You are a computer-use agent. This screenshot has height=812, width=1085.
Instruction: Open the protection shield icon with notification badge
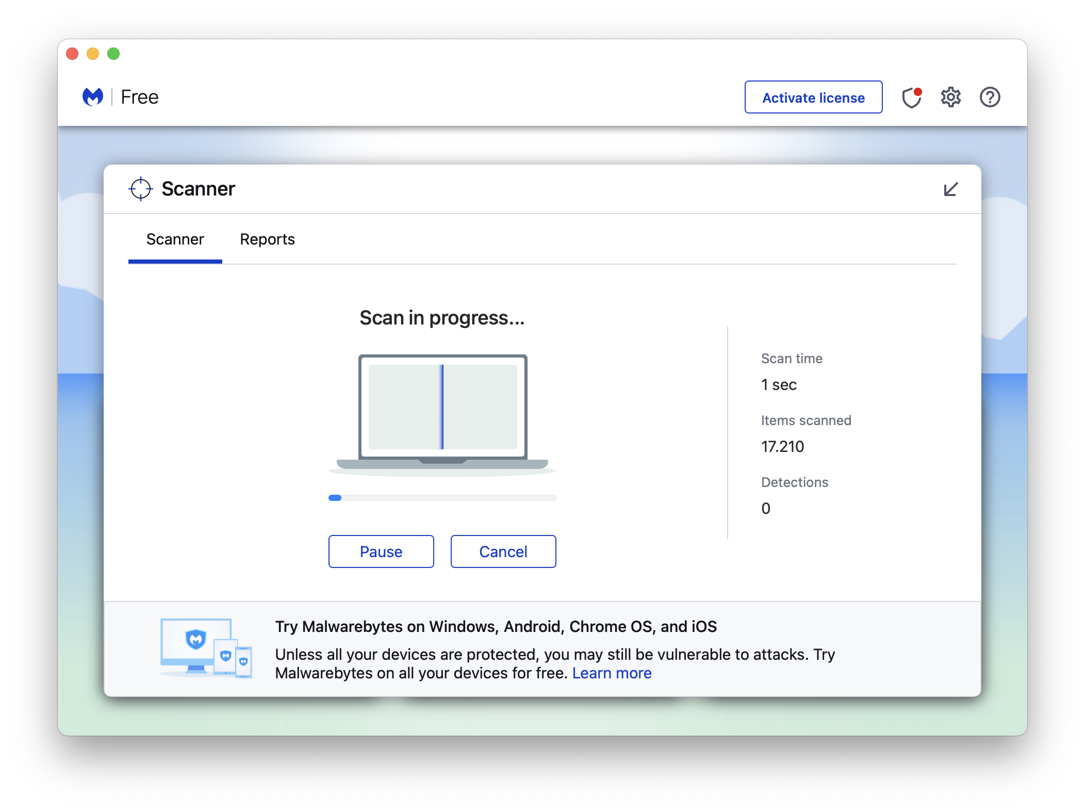(911, 98)
